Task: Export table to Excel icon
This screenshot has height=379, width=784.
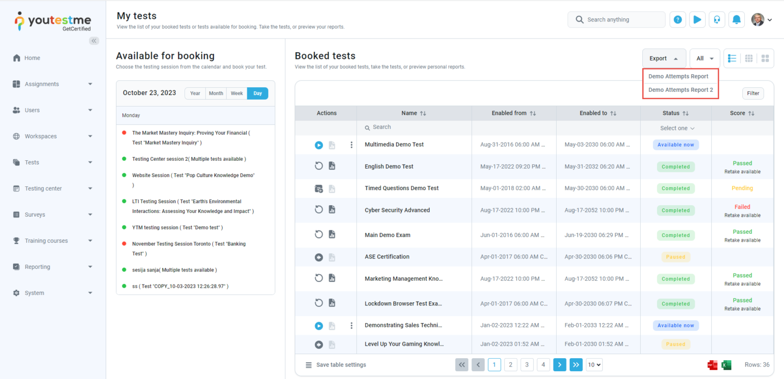Action: point(727,365)
